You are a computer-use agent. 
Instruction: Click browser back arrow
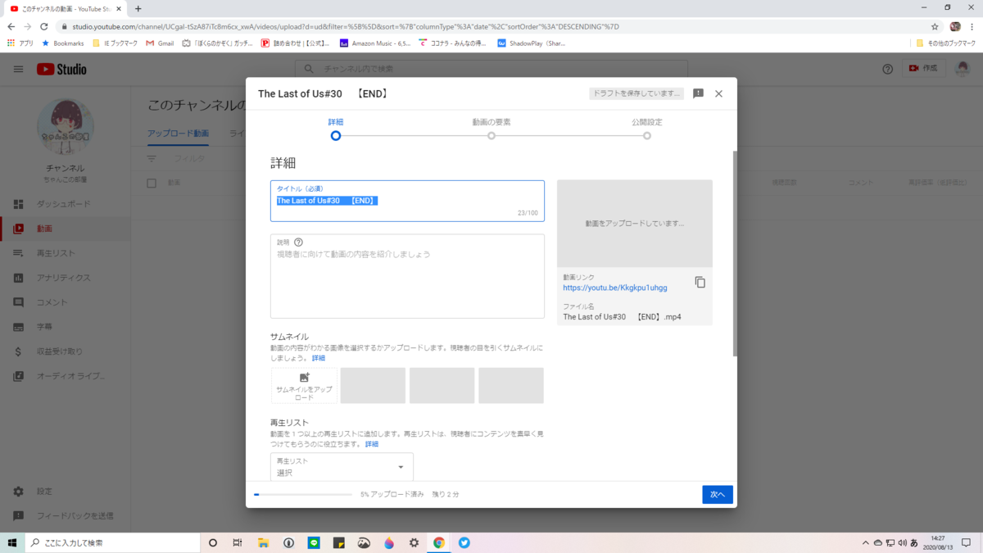point(11,26)
